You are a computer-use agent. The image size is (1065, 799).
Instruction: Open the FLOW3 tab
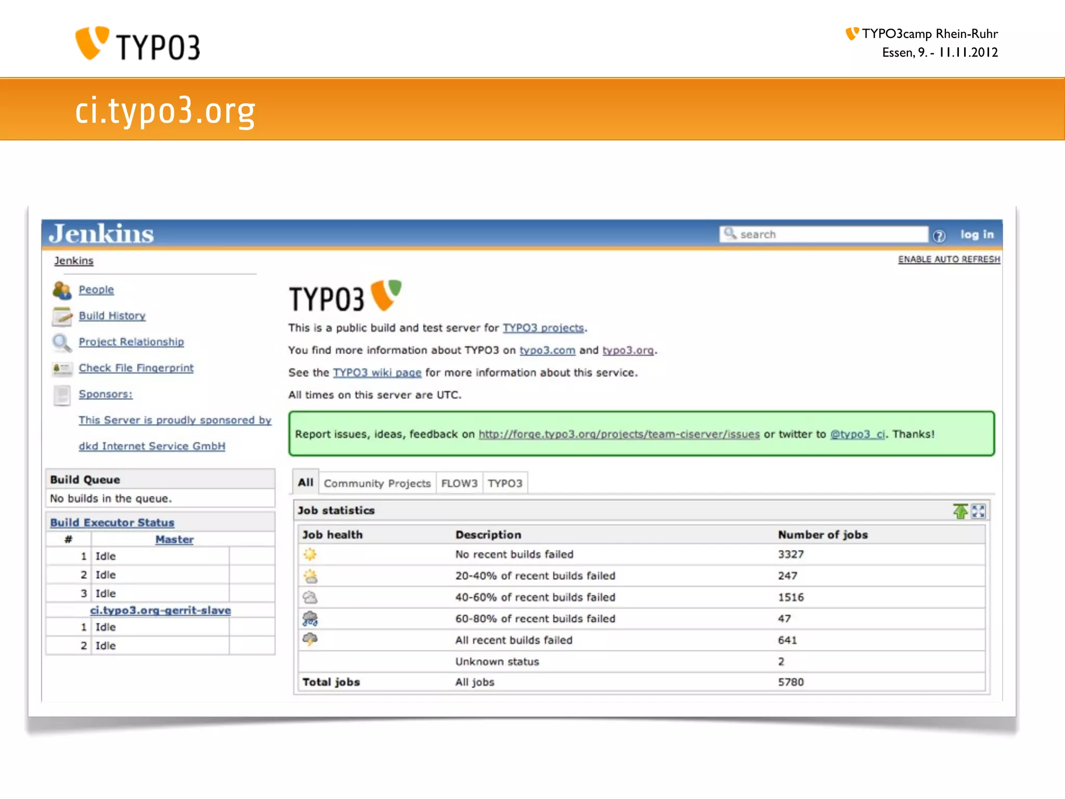459,483
